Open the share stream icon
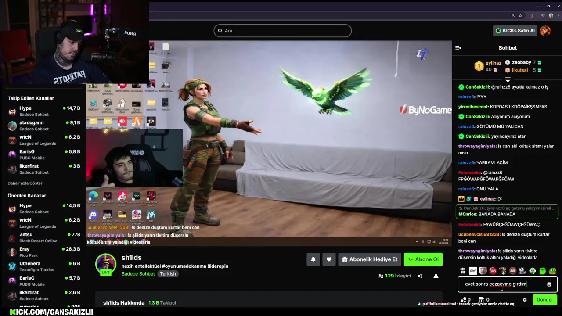The width and height of the screenshot is (562, 316). pos(420,276)
